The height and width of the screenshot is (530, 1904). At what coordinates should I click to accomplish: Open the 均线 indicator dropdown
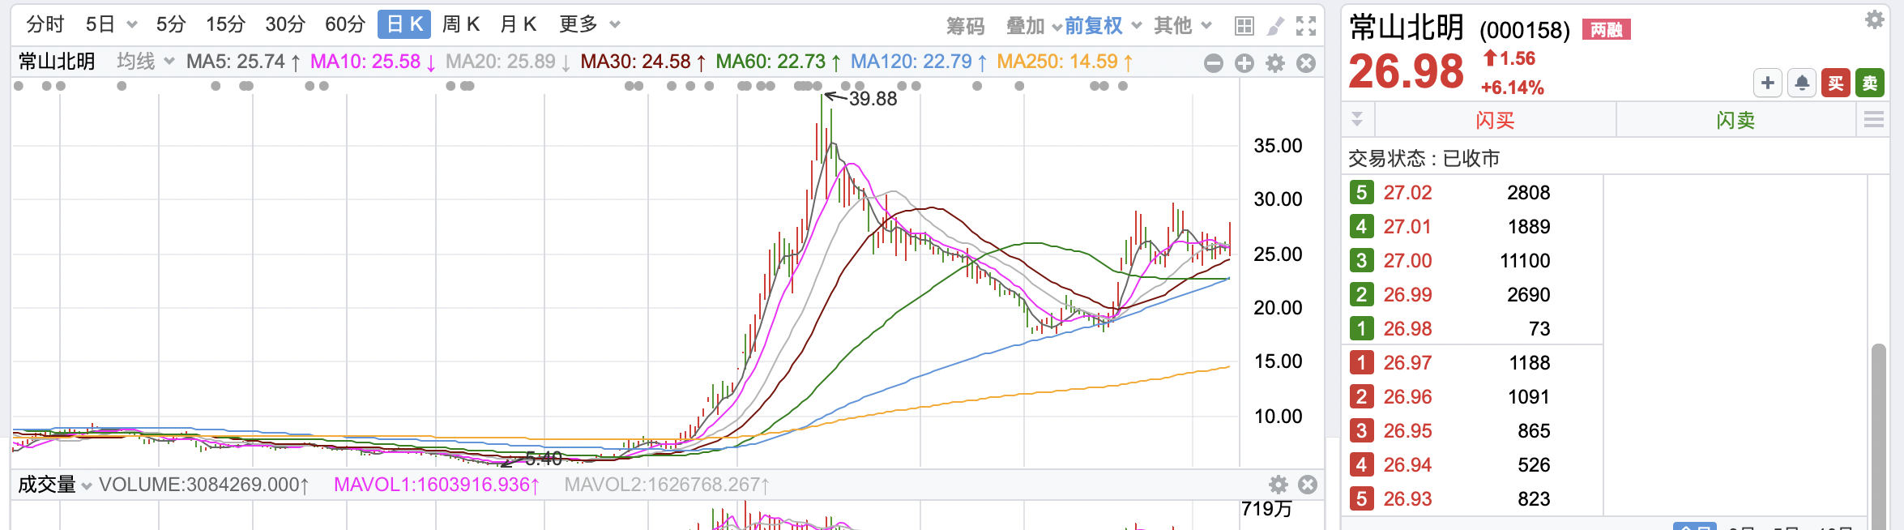tap(146, 62)
